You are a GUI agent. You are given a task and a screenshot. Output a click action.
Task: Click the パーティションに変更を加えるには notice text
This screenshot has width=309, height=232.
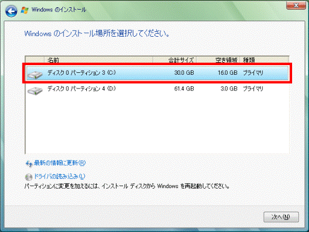coord(127,186)
